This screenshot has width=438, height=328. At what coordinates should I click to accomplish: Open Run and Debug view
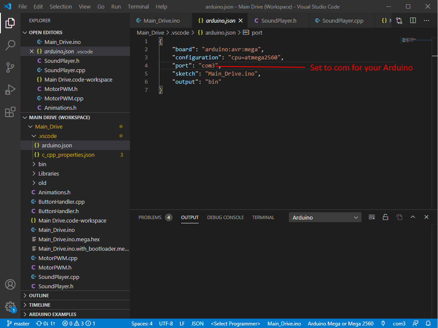tap(10, 90)
